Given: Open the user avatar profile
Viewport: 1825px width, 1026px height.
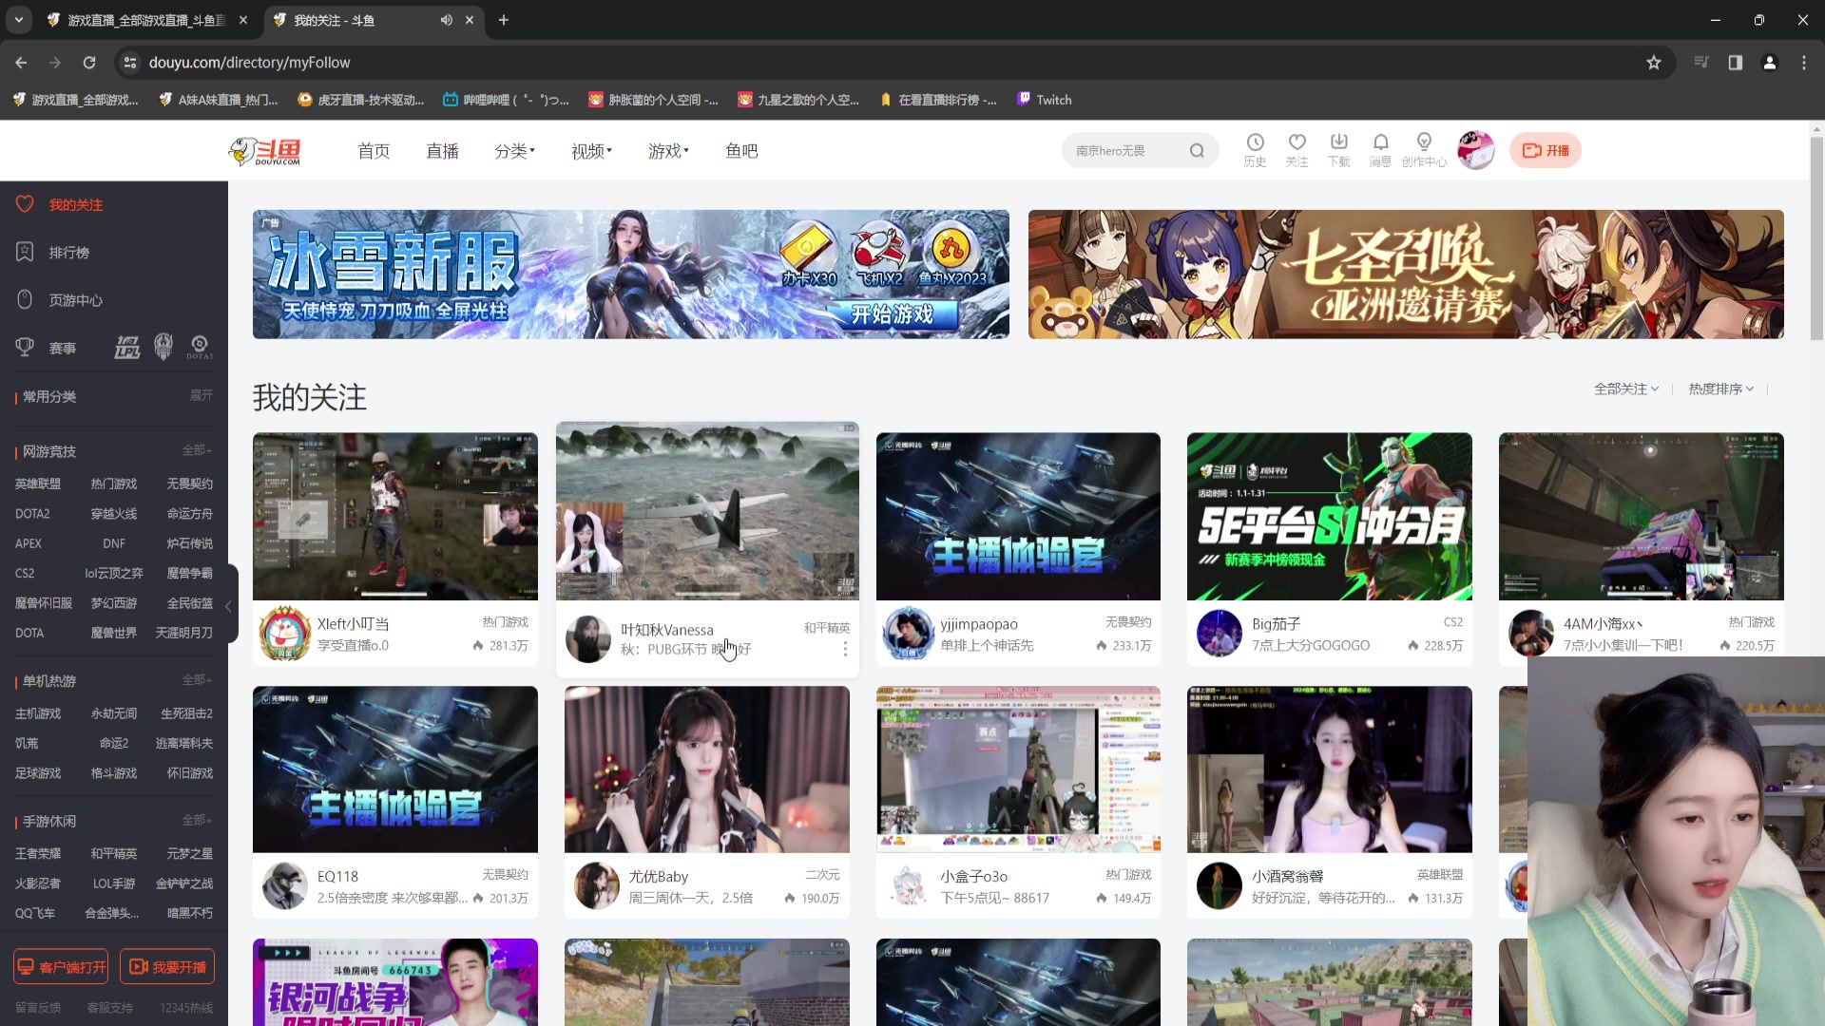Looking at the screenshot, I should [1476, 150].
